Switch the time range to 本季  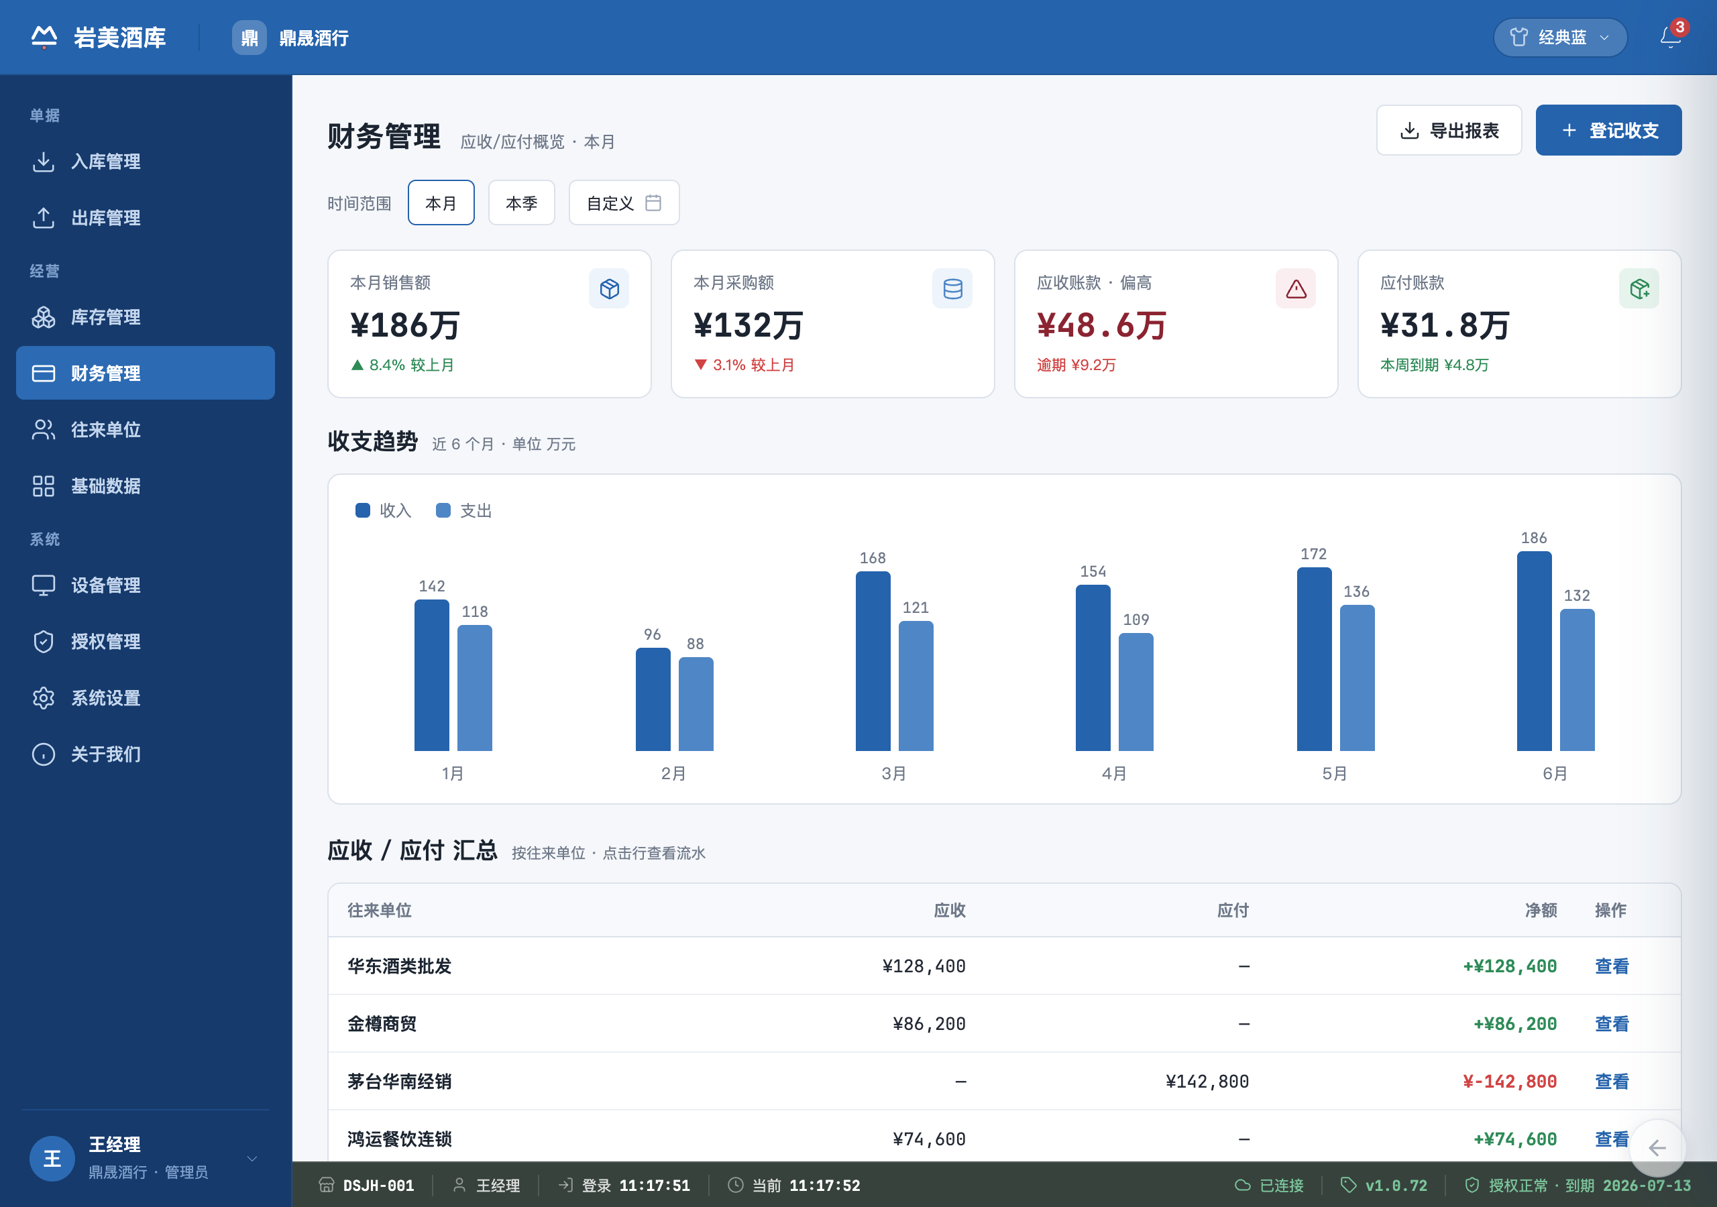point(521,203)
